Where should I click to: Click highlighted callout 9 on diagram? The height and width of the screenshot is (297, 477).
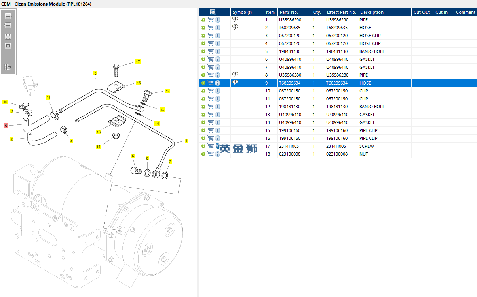[x=6, y=125]
